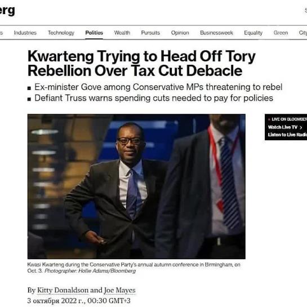Click the arrow next to Watch Live TV
Viewport: 307px width, 307px height.
pos(301,127)
